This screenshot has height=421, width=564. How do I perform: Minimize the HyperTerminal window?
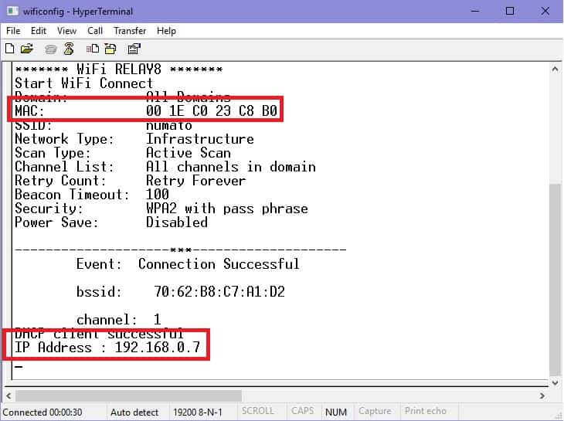tap(475, 11)
